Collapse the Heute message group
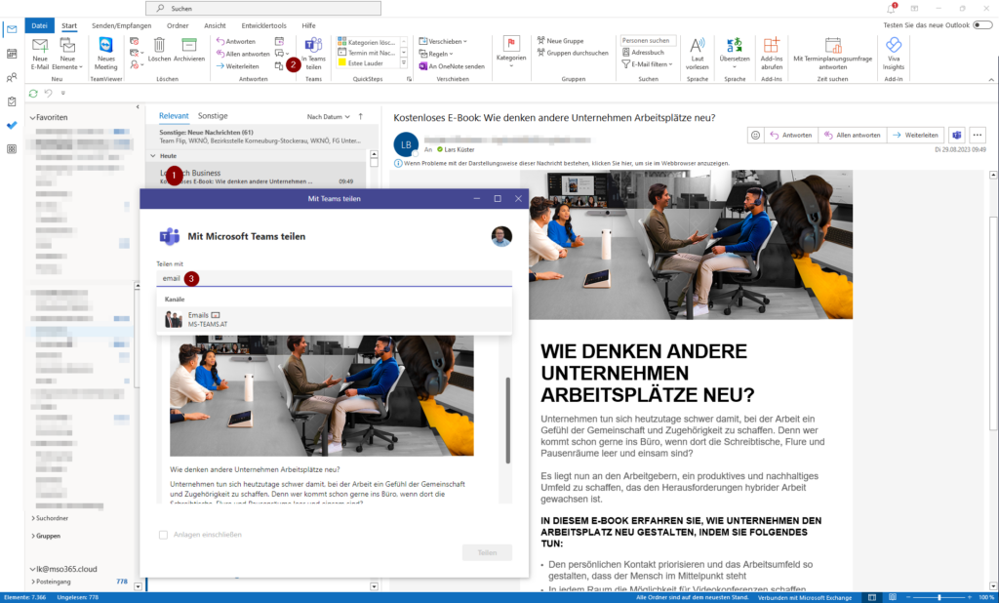The width and height of the screenshot is (999, 603). click(153, 155)
